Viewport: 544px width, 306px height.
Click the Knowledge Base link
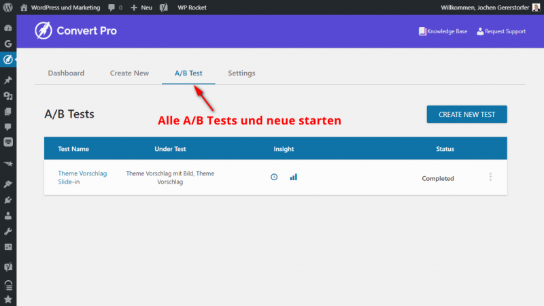(443, 31)
